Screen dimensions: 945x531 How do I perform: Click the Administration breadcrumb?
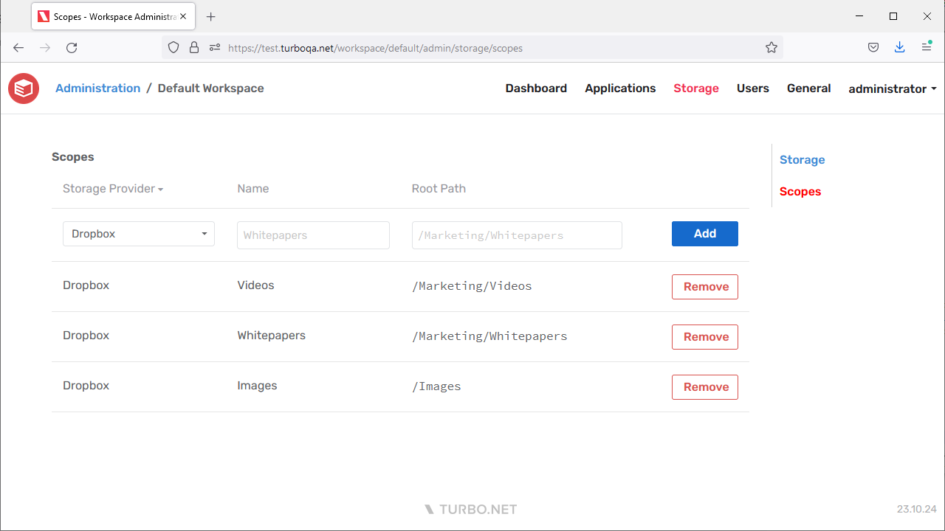[x=97, y=88]
